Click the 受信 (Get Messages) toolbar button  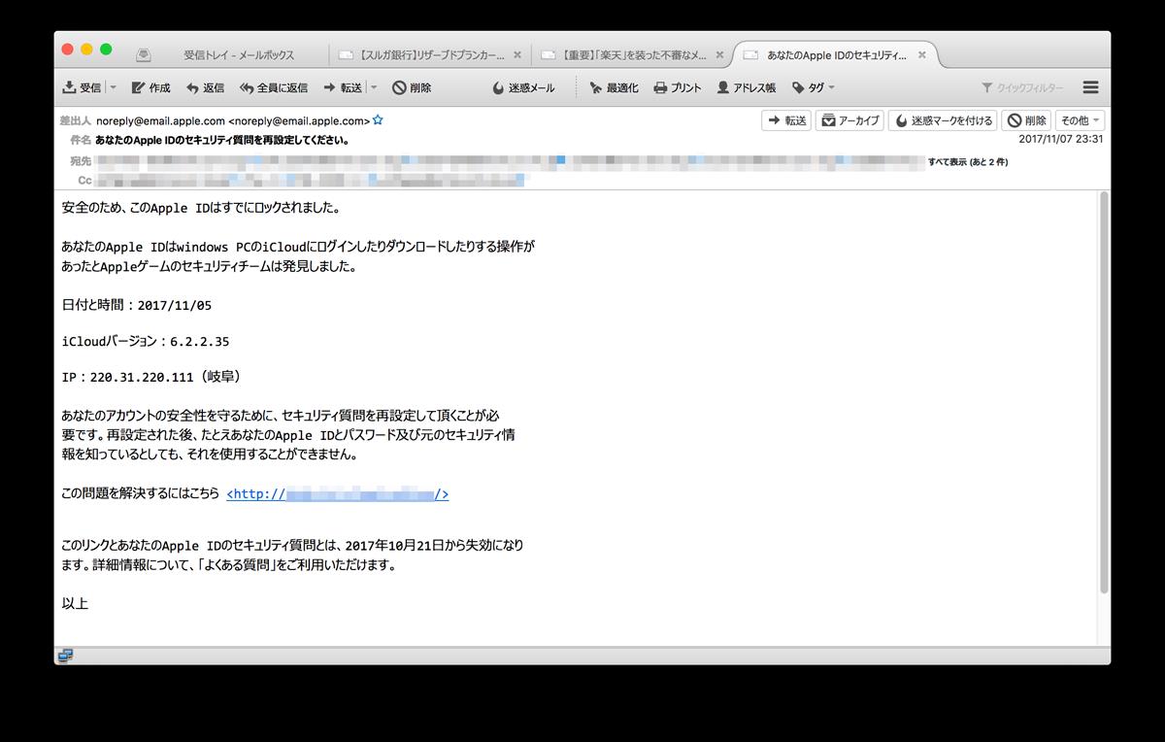click(82, 87)
